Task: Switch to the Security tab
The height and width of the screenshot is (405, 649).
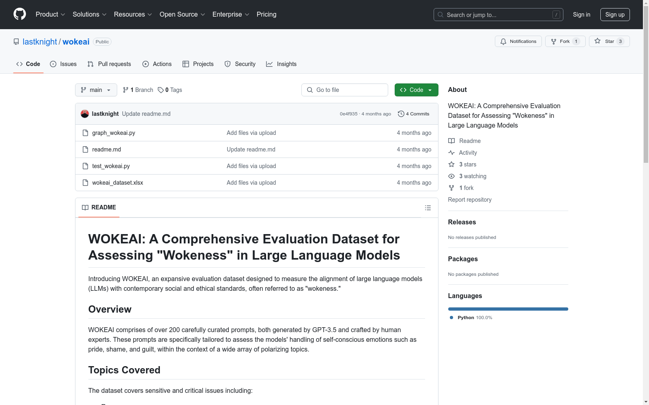Action: coord(240,64)
